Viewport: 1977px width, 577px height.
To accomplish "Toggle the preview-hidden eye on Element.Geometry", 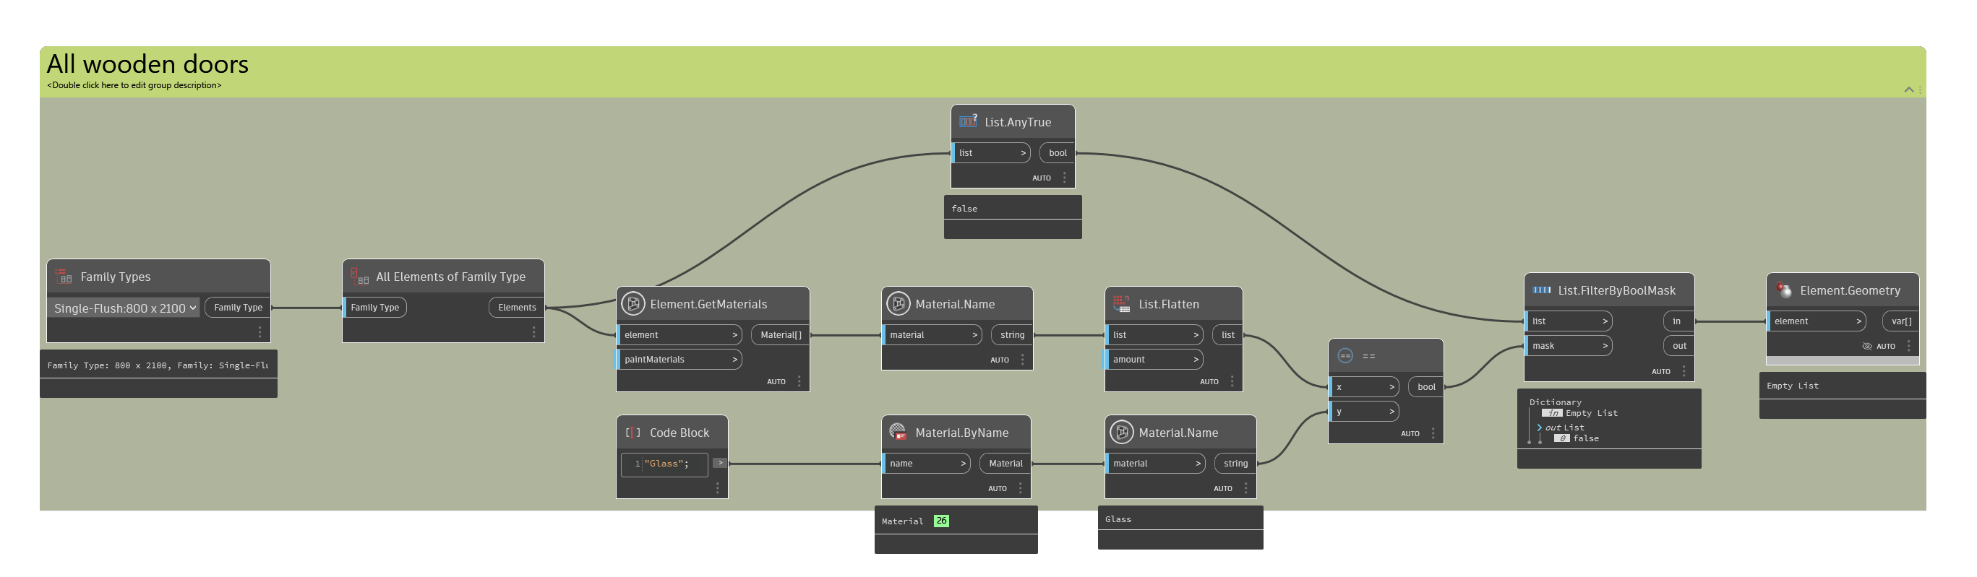I will (x=1866, y=347).
